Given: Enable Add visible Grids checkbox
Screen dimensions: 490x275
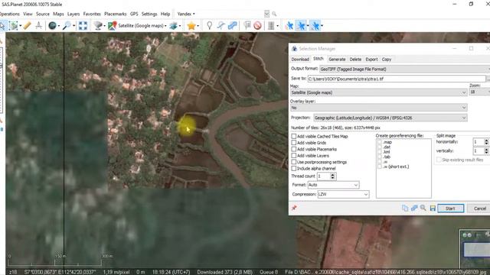Looking at the screenshot, I should (294, 143).
